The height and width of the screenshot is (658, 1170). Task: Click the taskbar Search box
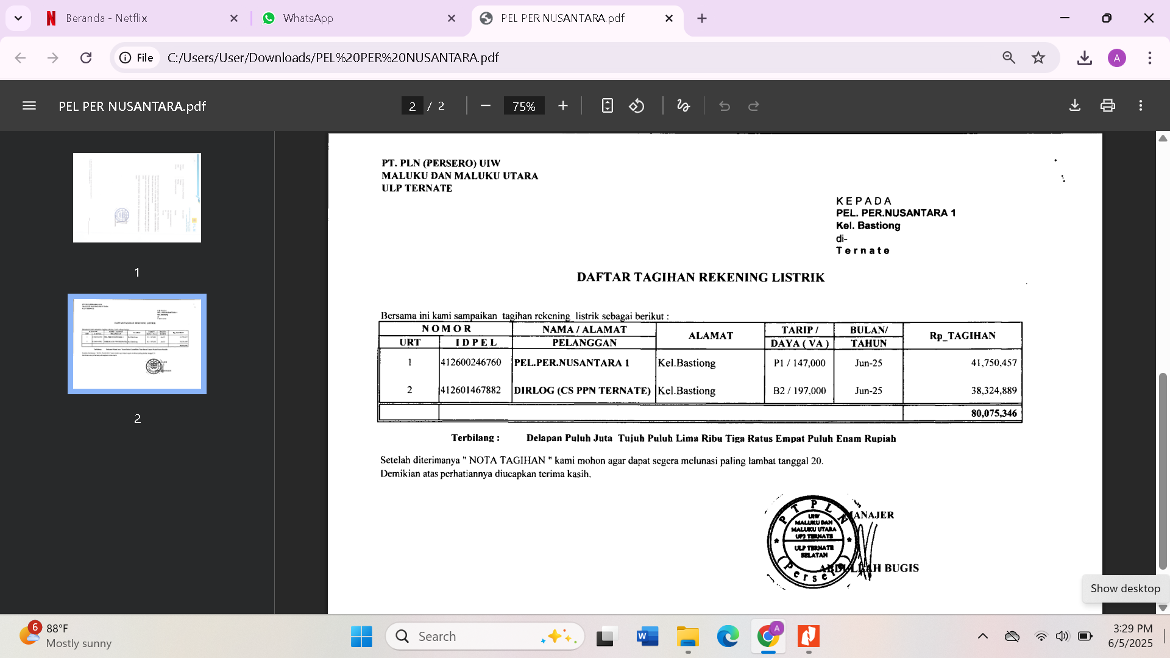pos(485,637)
